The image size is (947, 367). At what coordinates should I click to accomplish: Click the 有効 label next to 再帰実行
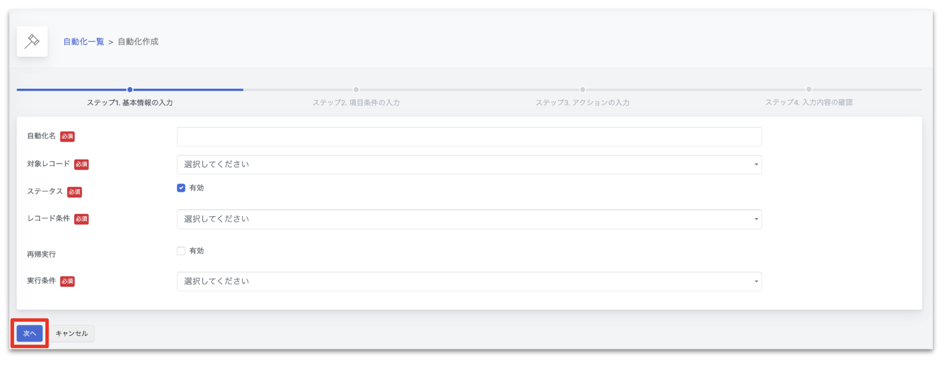(x=197, y=251)
